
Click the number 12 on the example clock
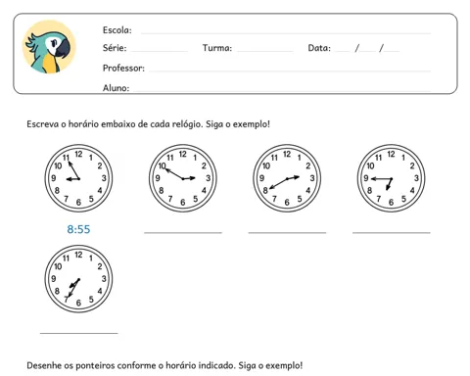(x=78, y=154)
